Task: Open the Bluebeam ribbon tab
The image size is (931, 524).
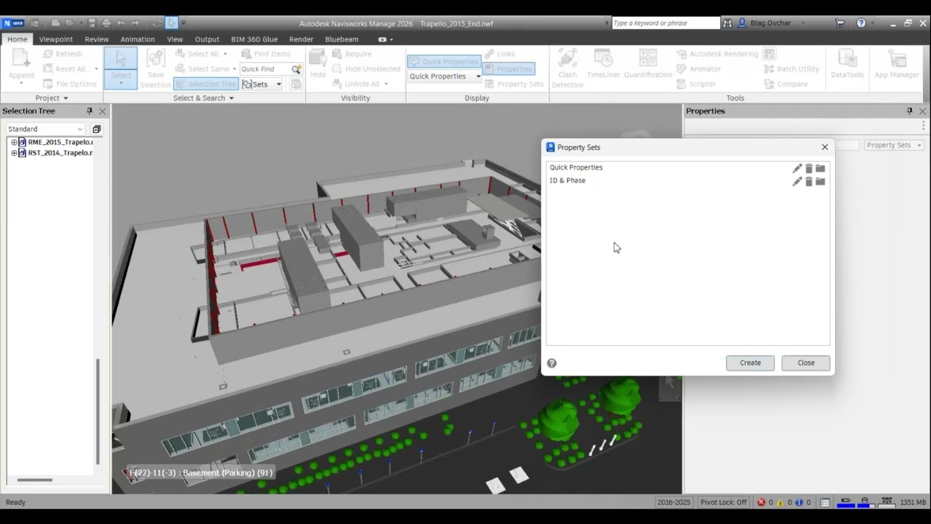Action: coord(342,39)
